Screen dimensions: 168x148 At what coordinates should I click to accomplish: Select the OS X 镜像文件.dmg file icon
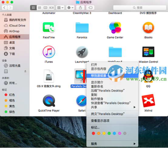pyautogui.click(x=49, y=76)
